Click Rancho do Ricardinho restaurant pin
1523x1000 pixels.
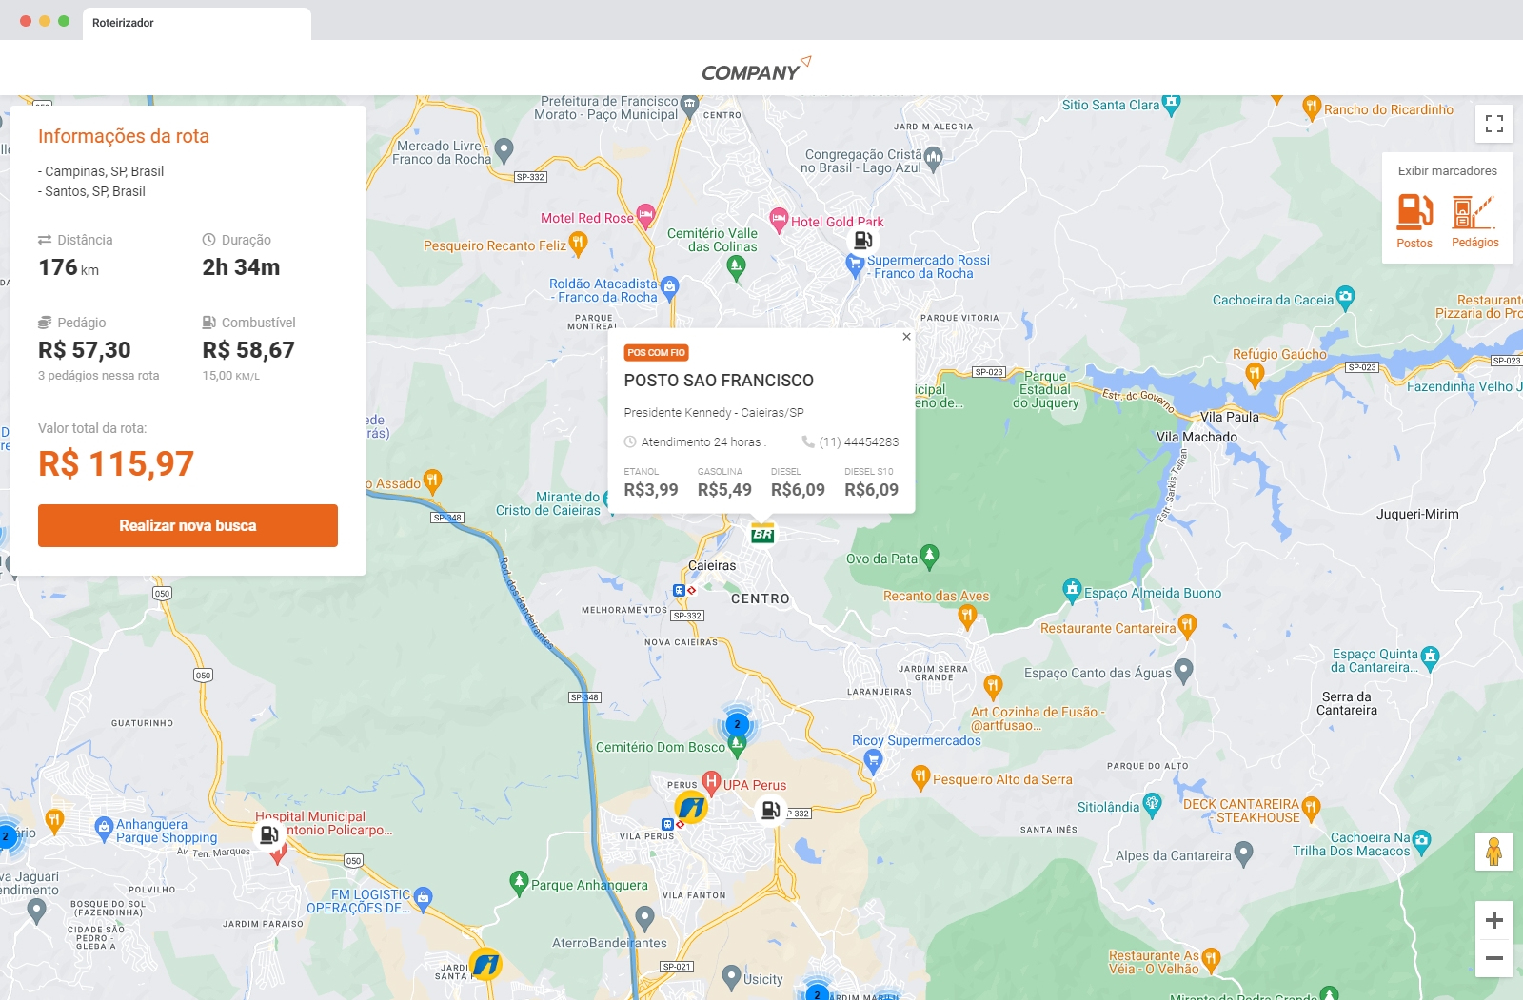(1312, 108)
